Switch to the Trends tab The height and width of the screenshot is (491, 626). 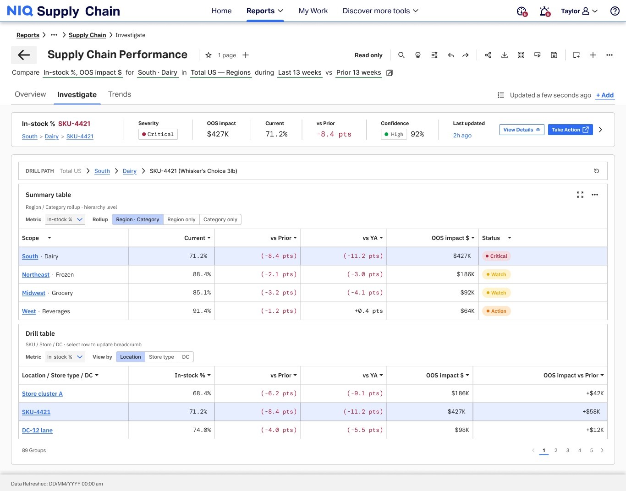click(120, 94)
